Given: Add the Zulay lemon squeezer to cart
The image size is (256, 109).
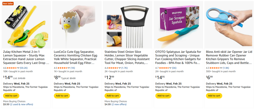Looking at the screenshot, I should pyautogui.click(x=11, y=96).
